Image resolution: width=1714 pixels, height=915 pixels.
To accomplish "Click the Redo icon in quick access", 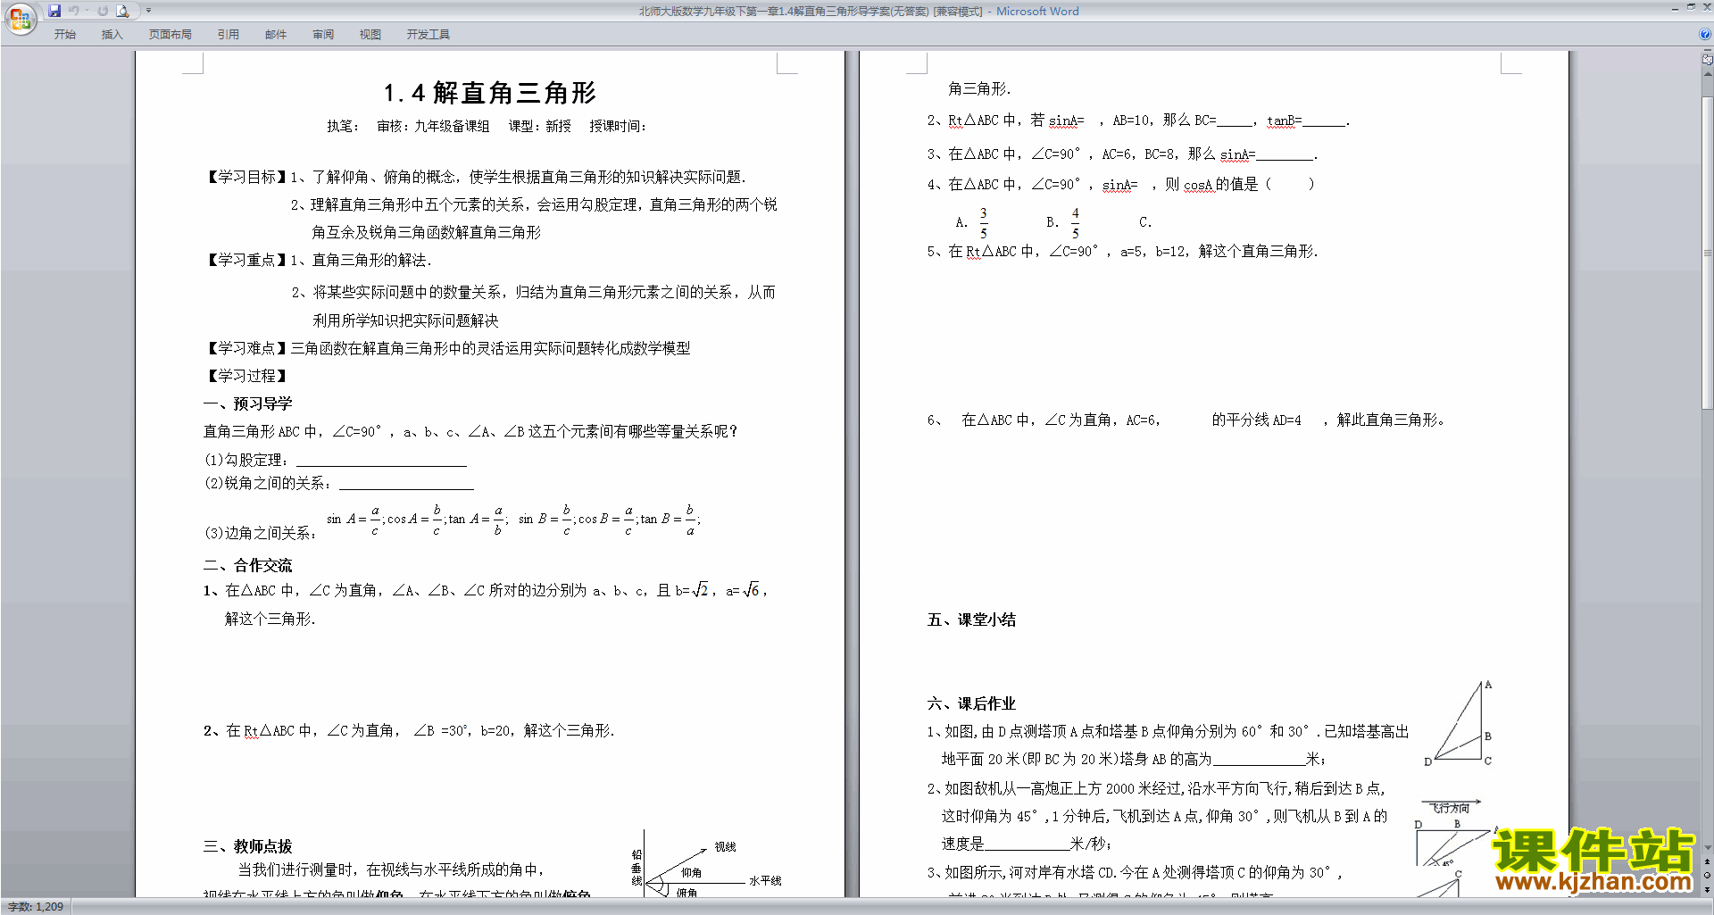I will point(103,11).
